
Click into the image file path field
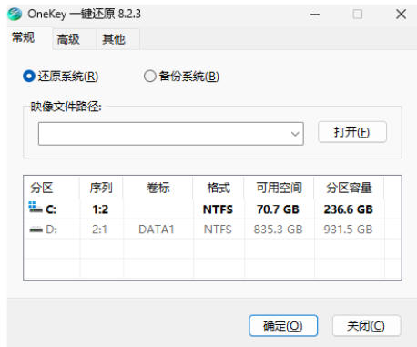click(171, 134)
